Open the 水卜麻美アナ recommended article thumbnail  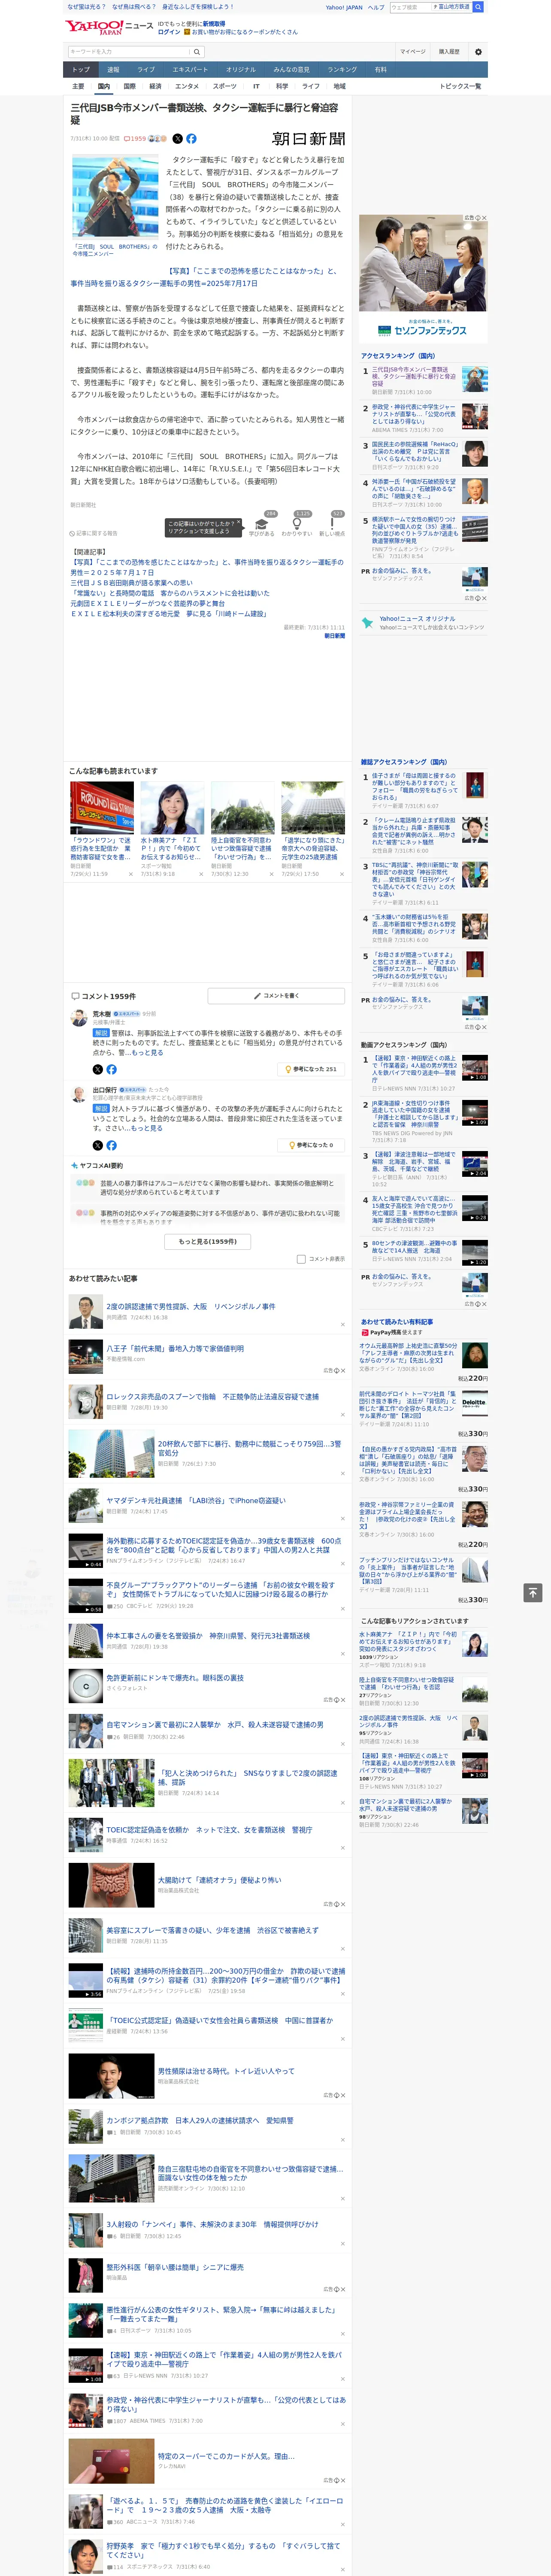(172, 809)
